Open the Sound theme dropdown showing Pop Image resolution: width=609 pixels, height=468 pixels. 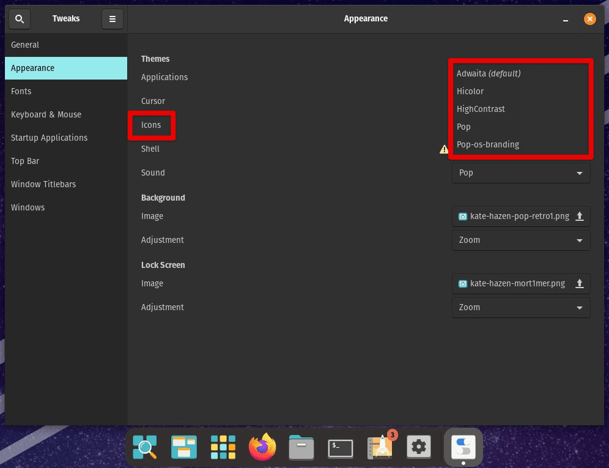[520, 173]
